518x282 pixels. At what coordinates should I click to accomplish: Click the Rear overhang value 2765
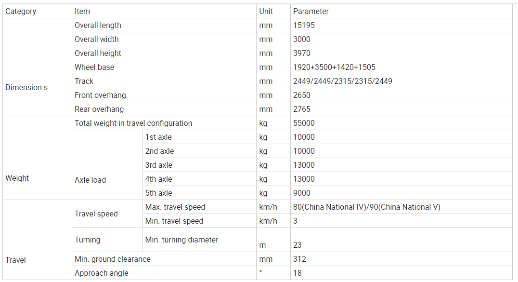(302, 109)
